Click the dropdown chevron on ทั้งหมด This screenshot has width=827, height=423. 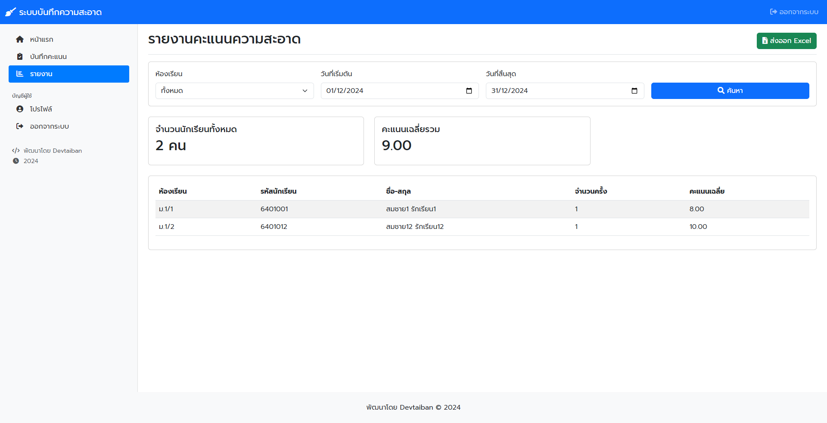tap(305, 91)
